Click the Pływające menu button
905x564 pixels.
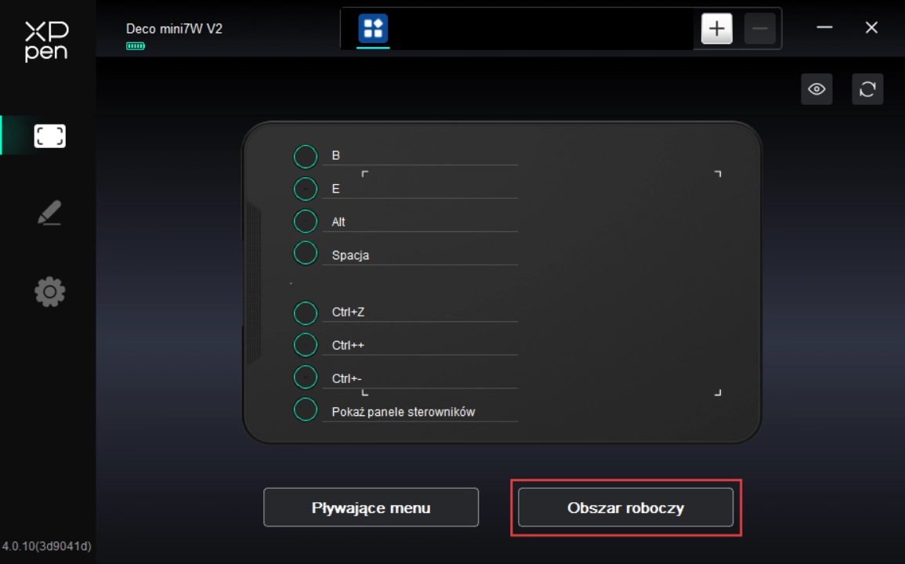pos(371,508)
